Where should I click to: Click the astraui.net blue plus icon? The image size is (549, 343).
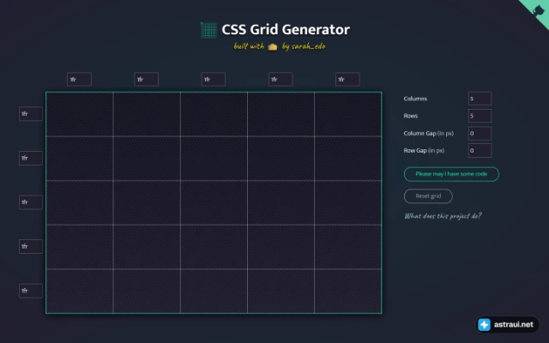(485, 324)
